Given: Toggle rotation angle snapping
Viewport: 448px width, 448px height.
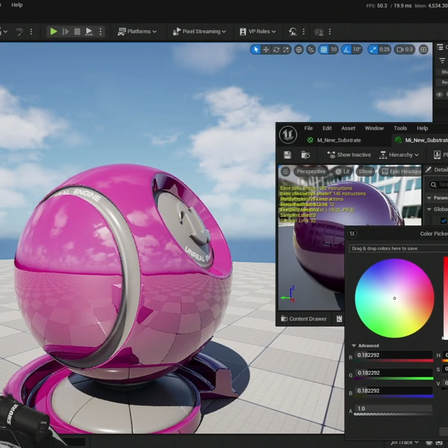Looking at the screenshot, I should tap(345, 50).
